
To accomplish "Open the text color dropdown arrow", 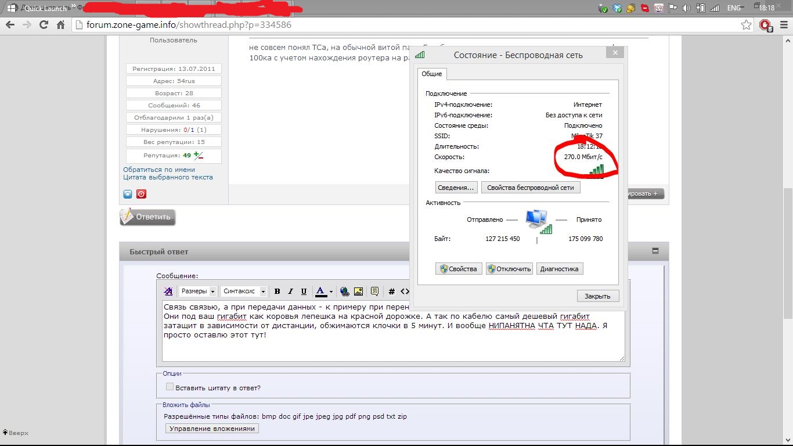I will 331,292.
